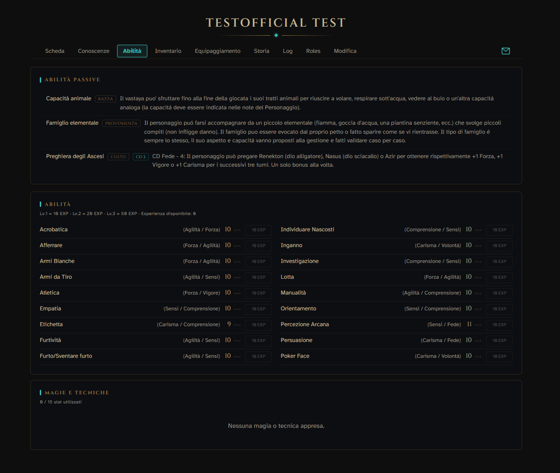The width and height of the screenshot is (560, 473).
Task: Click the Percezione Arcana value 11
Action: tap(469, 324)
